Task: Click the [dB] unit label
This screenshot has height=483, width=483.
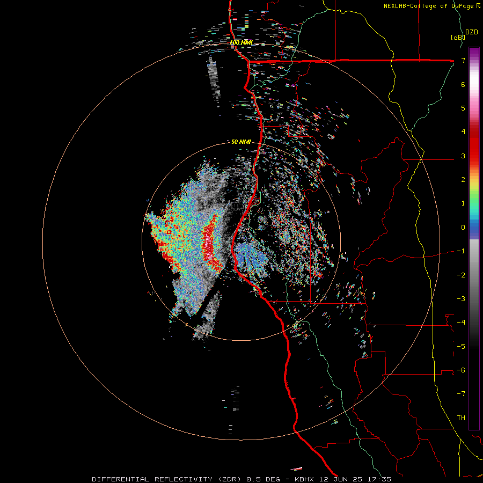Action: 457,37
